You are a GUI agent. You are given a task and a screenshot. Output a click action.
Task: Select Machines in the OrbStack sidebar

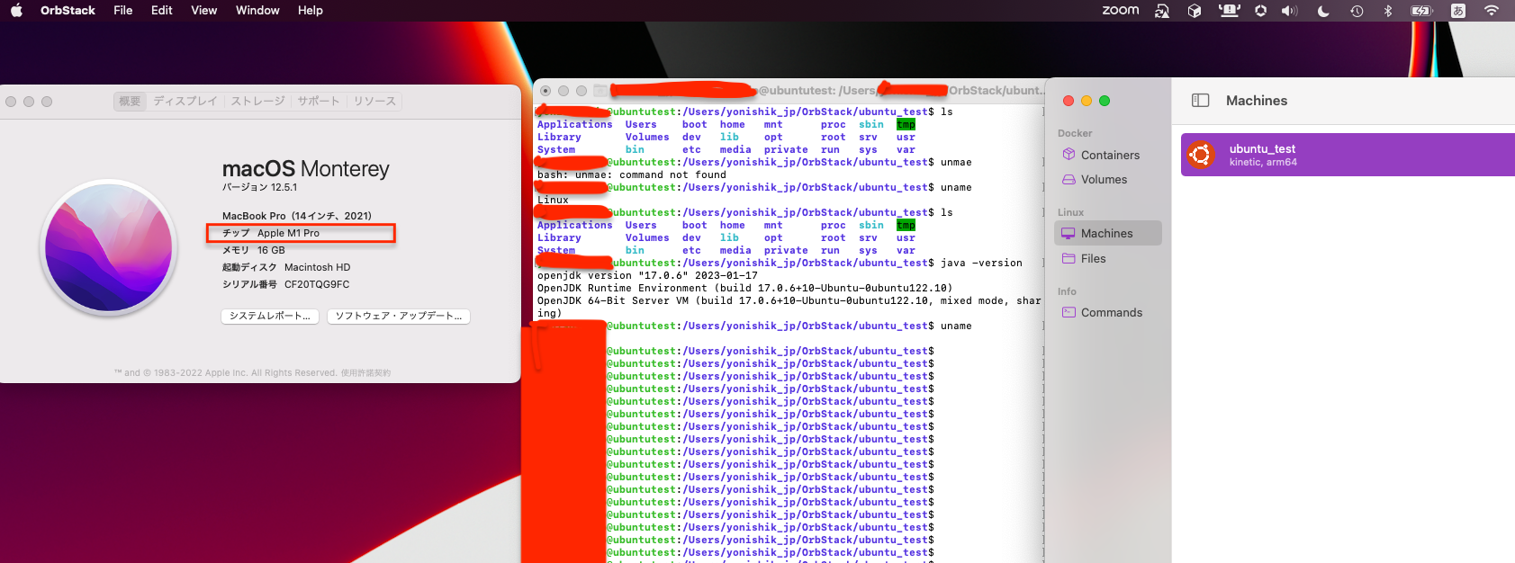tap(1108, 233)
